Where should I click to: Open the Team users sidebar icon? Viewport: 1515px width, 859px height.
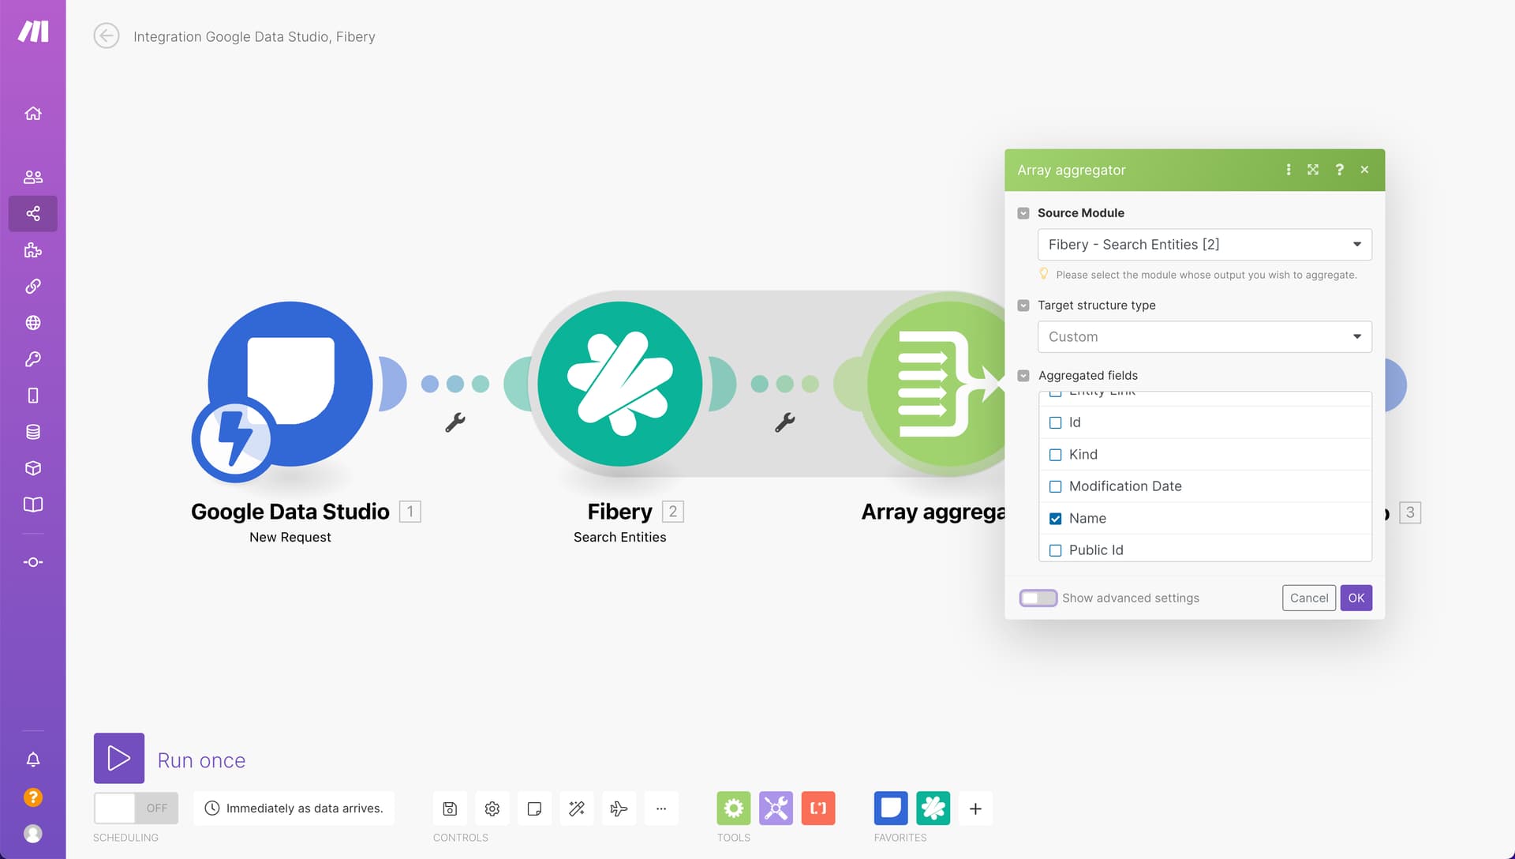[x=33, y=177]
